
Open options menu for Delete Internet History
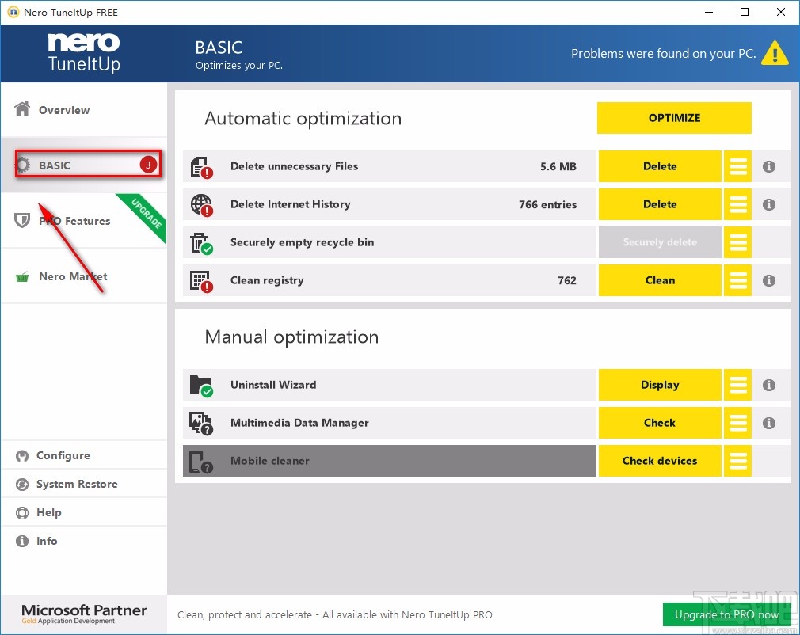[x=737, y=204]
